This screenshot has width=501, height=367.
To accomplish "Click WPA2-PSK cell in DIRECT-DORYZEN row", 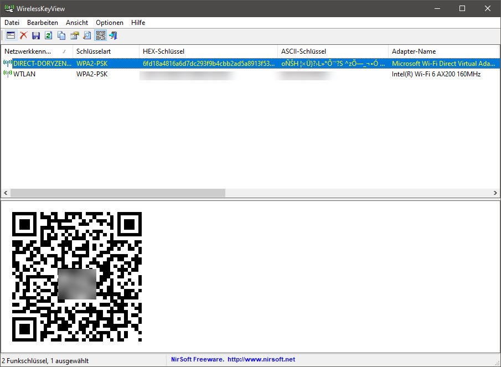I will tap(92, 64).
